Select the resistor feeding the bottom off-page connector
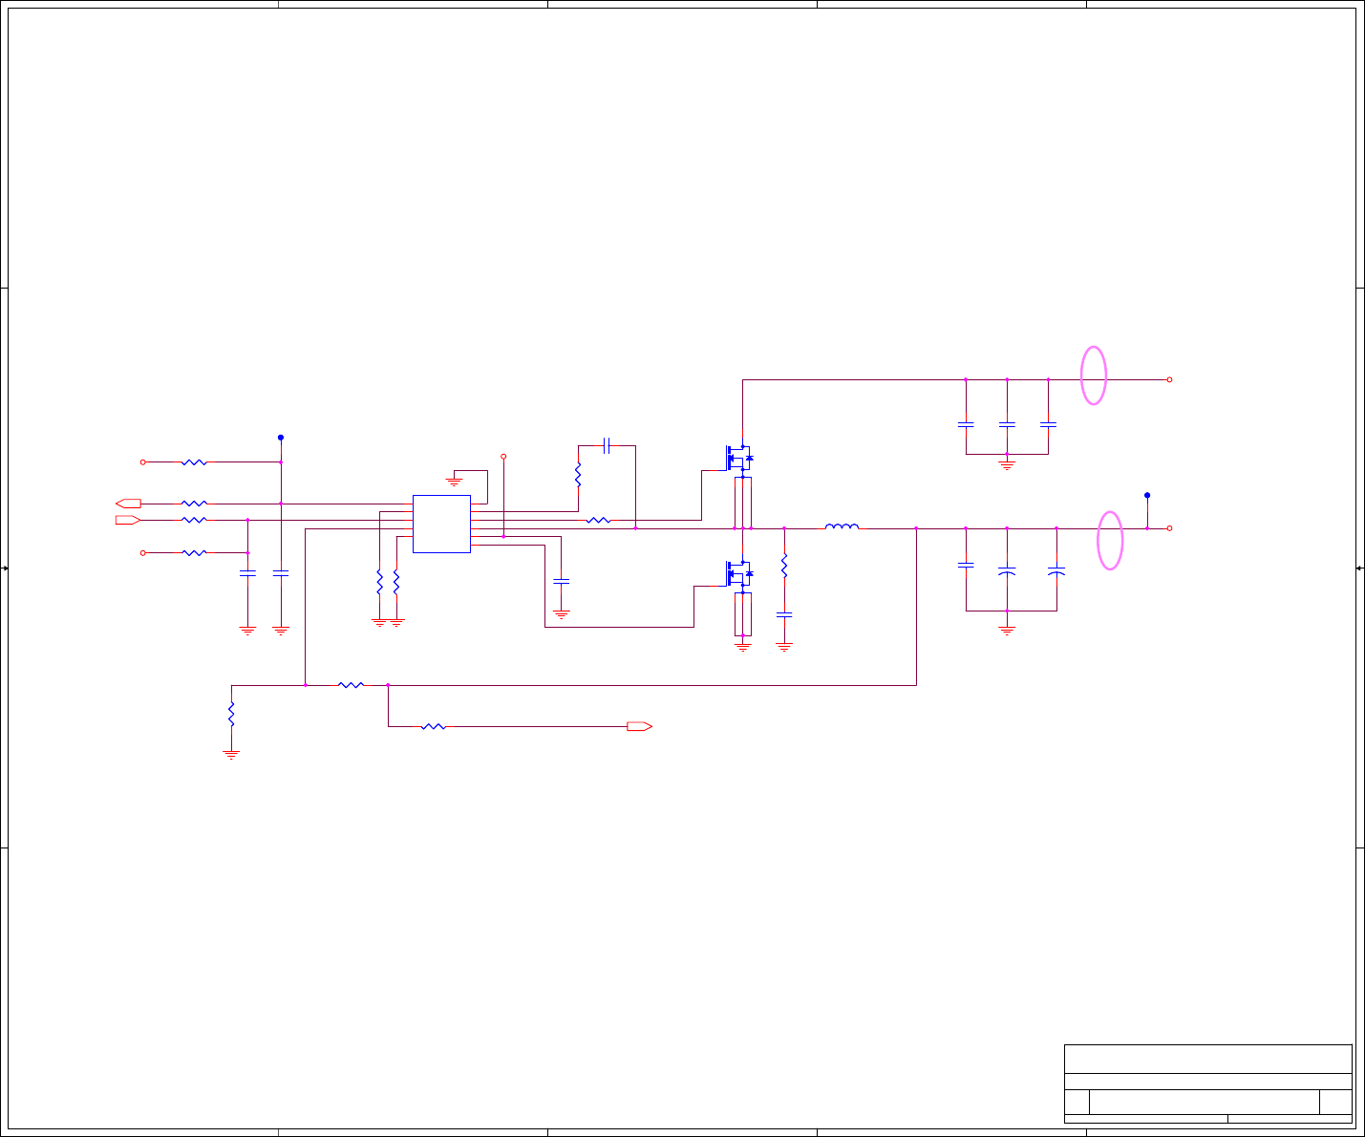Screen dimensions: 1365x1137 tap(434, 727)
